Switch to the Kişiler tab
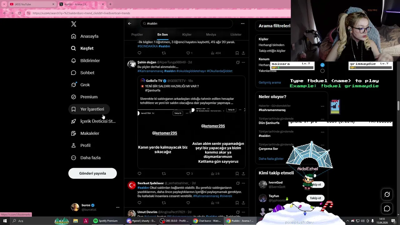Image resolution: width=400 pixels, height=225 pixels. point(187,35)
